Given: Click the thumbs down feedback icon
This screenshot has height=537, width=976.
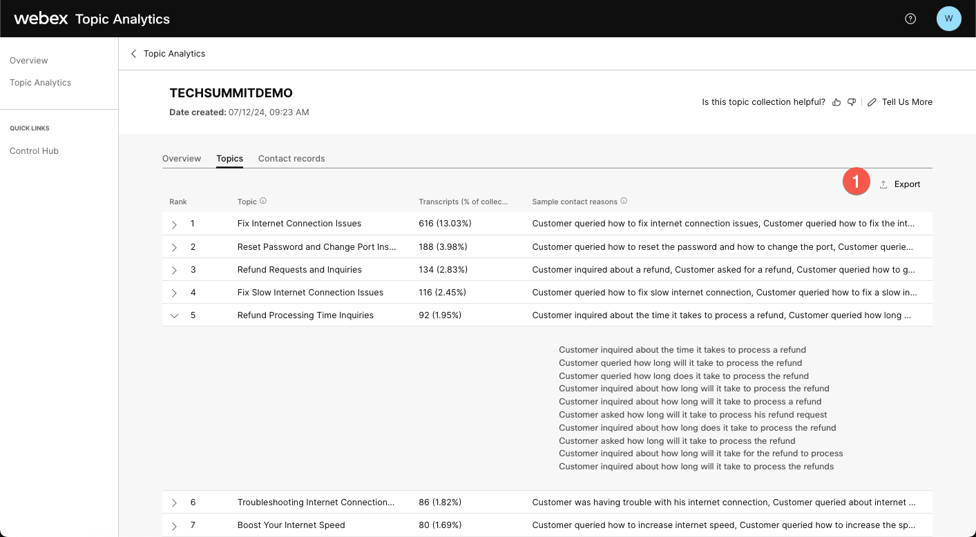Looking at the screenshot, I should pyautogui.click(x=852, y=102).
